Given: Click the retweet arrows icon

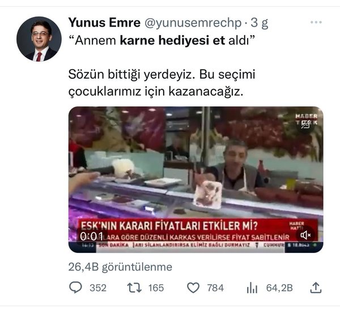Looking at the screenshot, I should 134,288.
